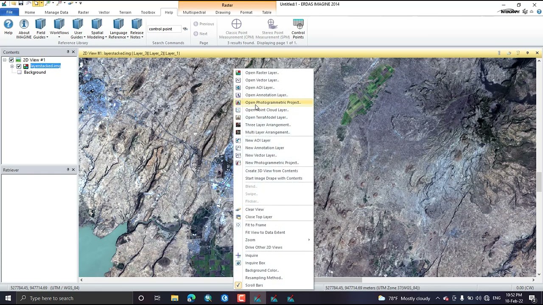This screenshot has width=543, height=305.
Task: Create a New Vector Layer
Action: pos(274,155)
